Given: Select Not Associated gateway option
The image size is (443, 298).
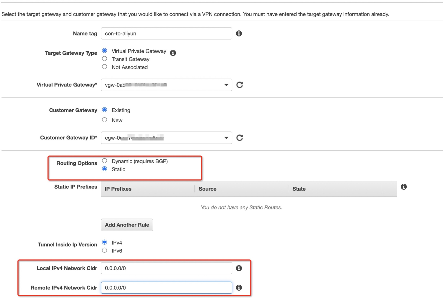Looking at the screenshot, I should tap(104, 67).
